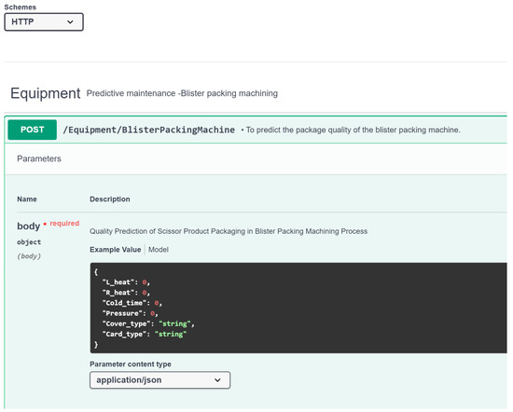Click the Quality Prediction parameter description text
This screenshot has height=412, width=513.
click(x=229, y=231)
